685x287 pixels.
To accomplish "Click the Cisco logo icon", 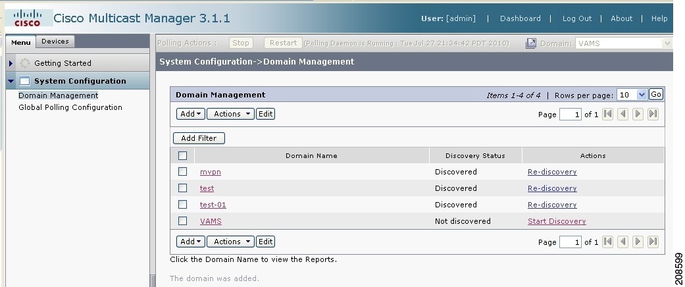I will pos(28,18).
